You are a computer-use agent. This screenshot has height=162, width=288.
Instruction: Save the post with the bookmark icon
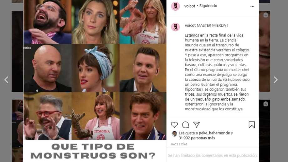point(252,125)
